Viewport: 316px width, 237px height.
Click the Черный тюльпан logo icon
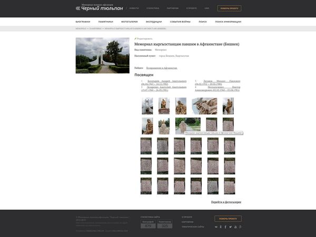78,8
